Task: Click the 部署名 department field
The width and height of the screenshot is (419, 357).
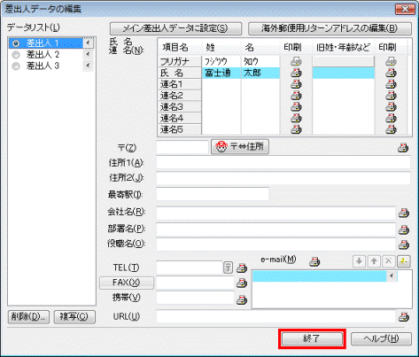Action: (x=275, y=229)
